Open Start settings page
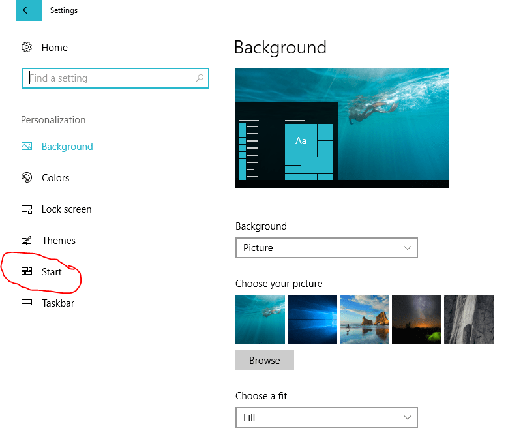This screenshot has width=508, height=437. 52,271
